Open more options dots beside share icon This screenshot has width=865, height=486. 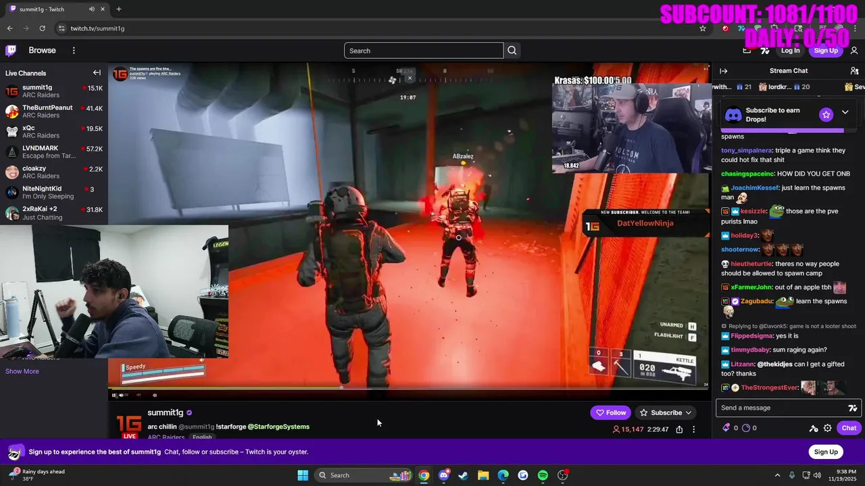[693, 429]
